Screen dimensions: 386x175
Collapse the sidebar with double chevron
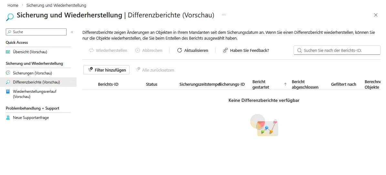(x=72, y=32)
